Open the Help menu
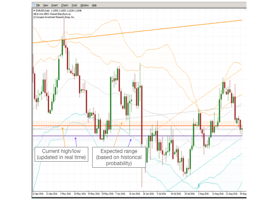Screen dimensions: 277x208 pos(94,5)
